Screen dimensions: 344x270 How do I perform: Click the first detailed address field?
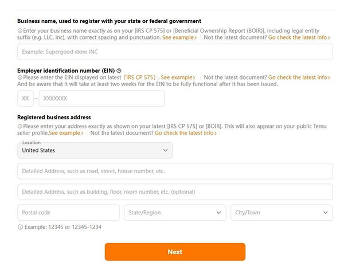[x=175, y=171]
